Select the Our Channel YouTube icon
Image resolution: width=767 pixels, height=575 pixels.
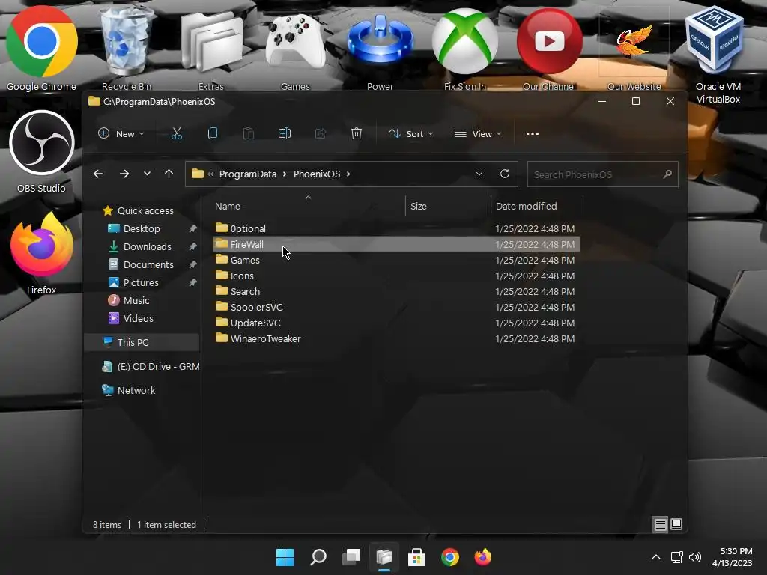[x=549, y=49]
